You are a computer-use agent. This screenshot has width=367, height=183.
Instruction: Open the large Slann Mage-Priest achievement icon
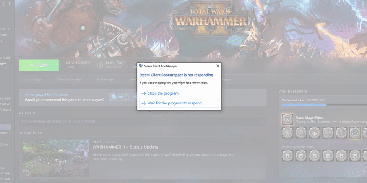pyautogui.click(x=287, y=119)
